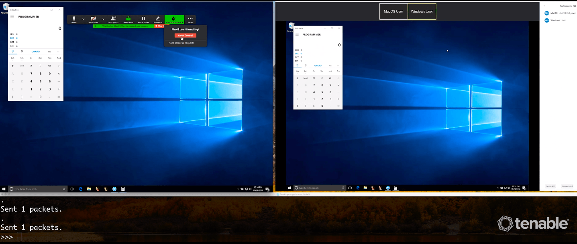
Task: Open the video options dropdown arrow
Action: coord(103,19)
